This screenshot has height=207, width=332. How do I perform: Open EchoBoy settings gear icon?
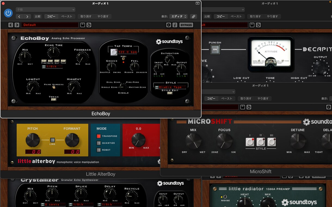[x=169, y=25]
